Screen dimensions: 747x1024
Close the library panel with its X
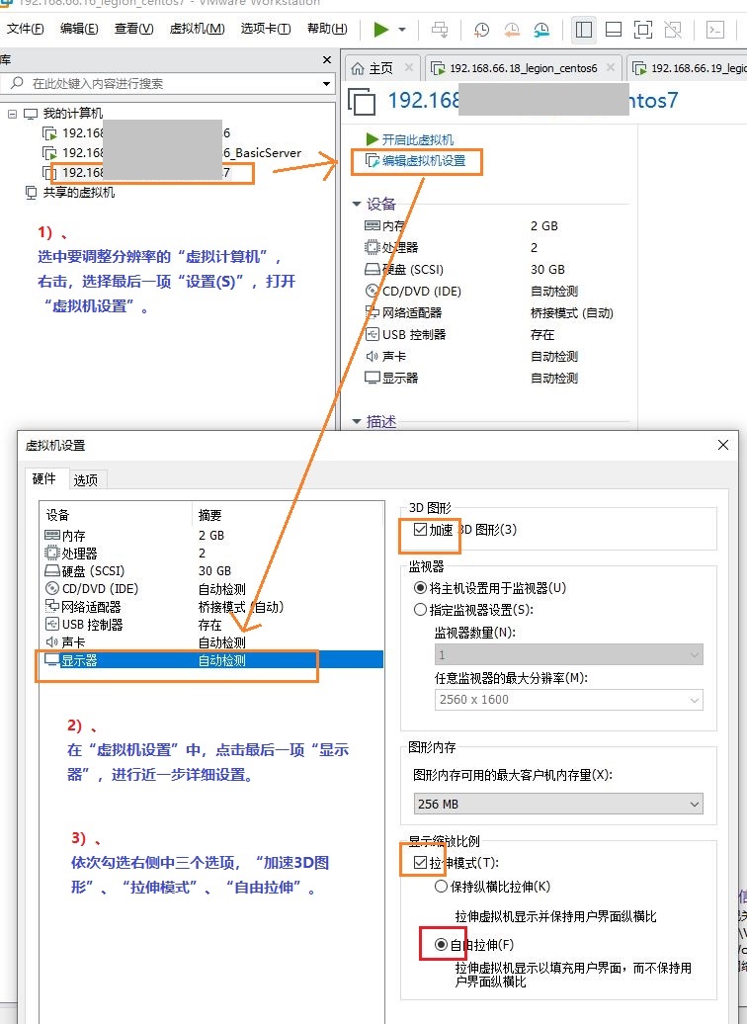point(327,59)
